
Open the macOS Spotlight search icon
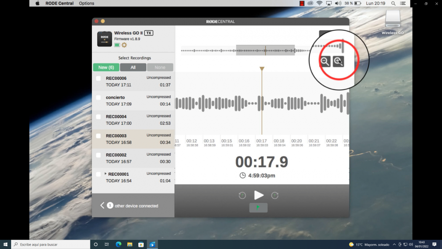click(x=393, y=3)
